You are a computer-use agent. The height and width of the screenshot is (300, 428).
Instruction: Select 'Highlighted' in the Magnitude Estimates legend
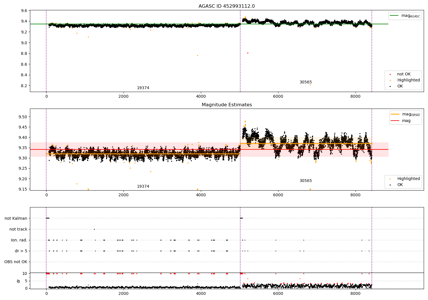404,179
